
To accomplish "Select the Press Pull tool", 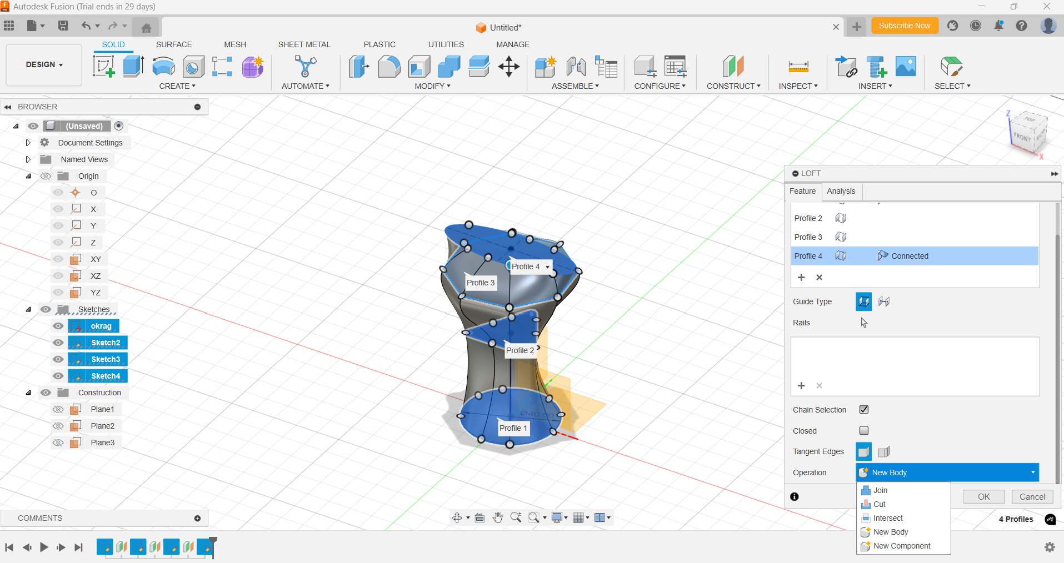I will (359, 67).
